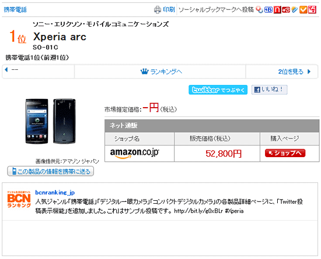Share via the blue paperclip bookmark icon
This screenshot has height=259, width=321.
(x=294, y=9)
